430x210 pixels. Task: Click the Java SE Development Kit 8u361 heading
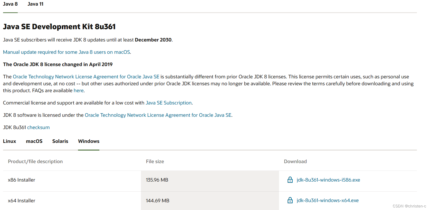[59, 27]
